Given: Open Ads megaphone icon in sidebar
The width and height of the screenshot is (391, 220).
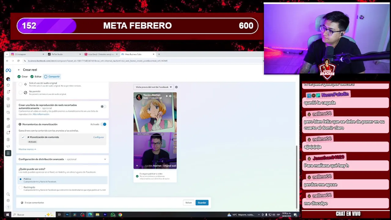Looking at the screenshot, I should point(8,146).
